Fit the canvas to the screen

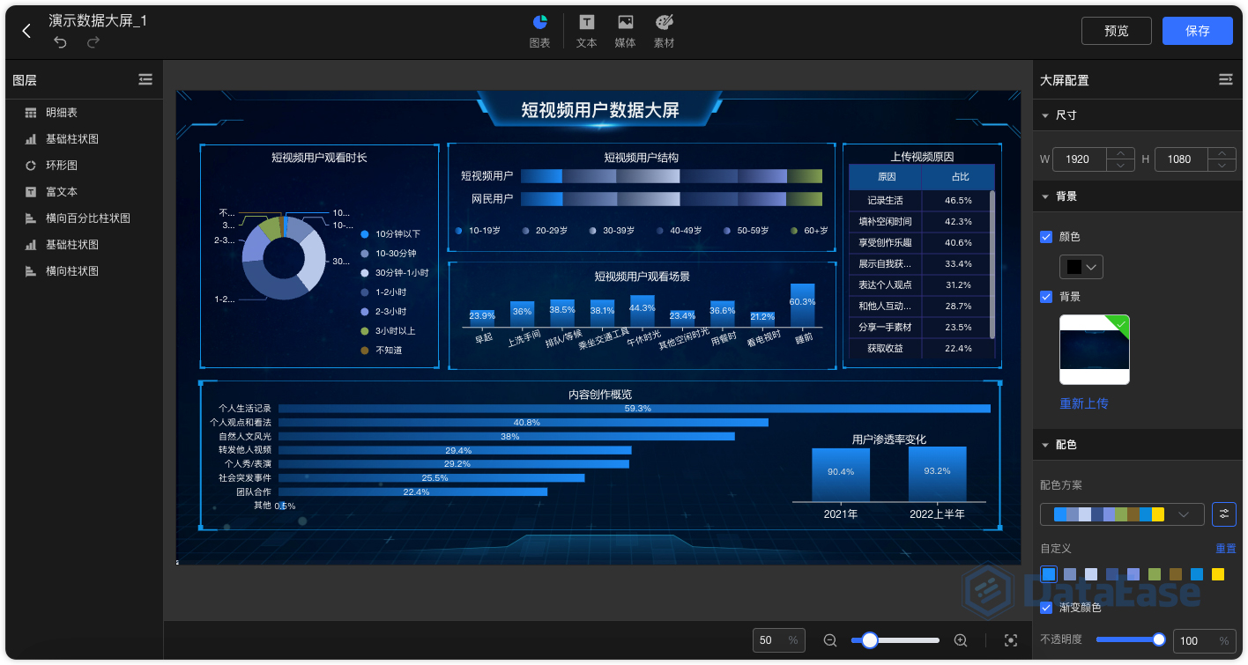pyautogui.click(x=1011, y=640)
